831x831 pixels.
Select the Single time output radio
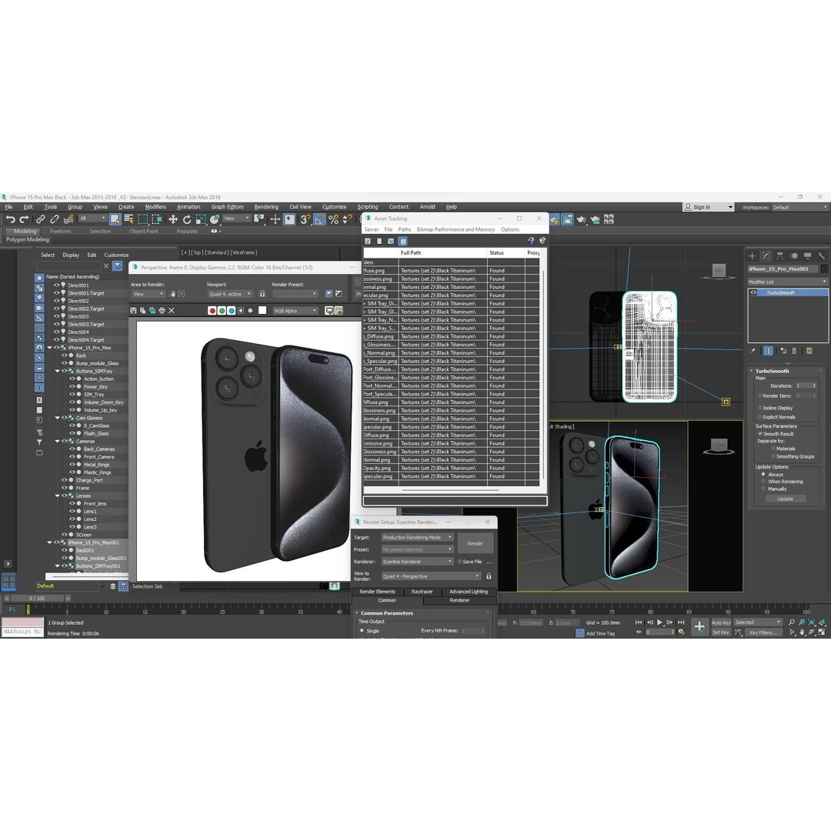362,631
